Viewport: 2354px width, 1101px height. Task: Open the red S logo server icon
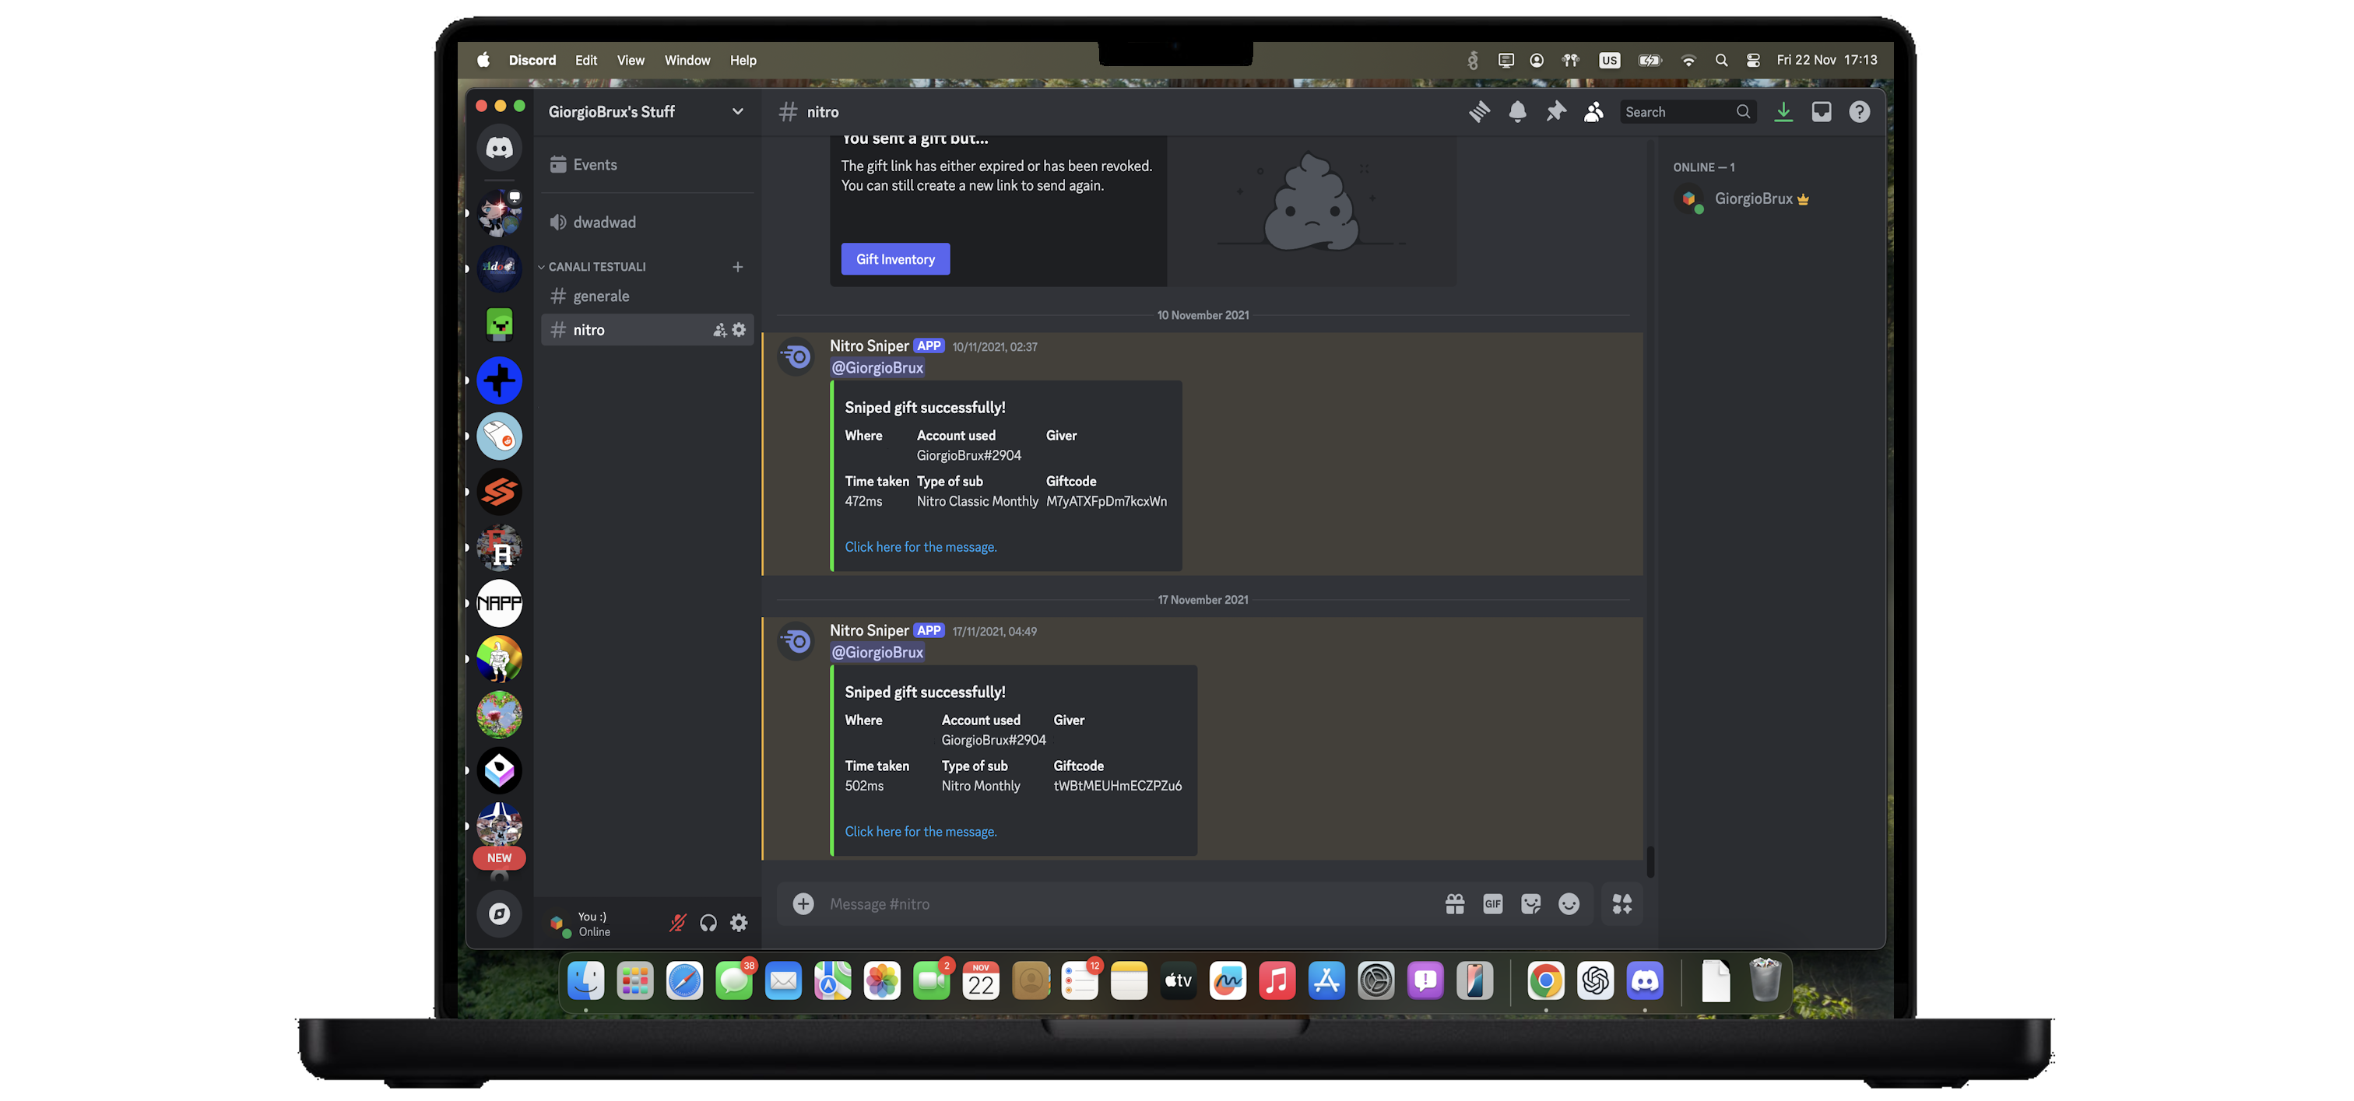click(499, 492)
